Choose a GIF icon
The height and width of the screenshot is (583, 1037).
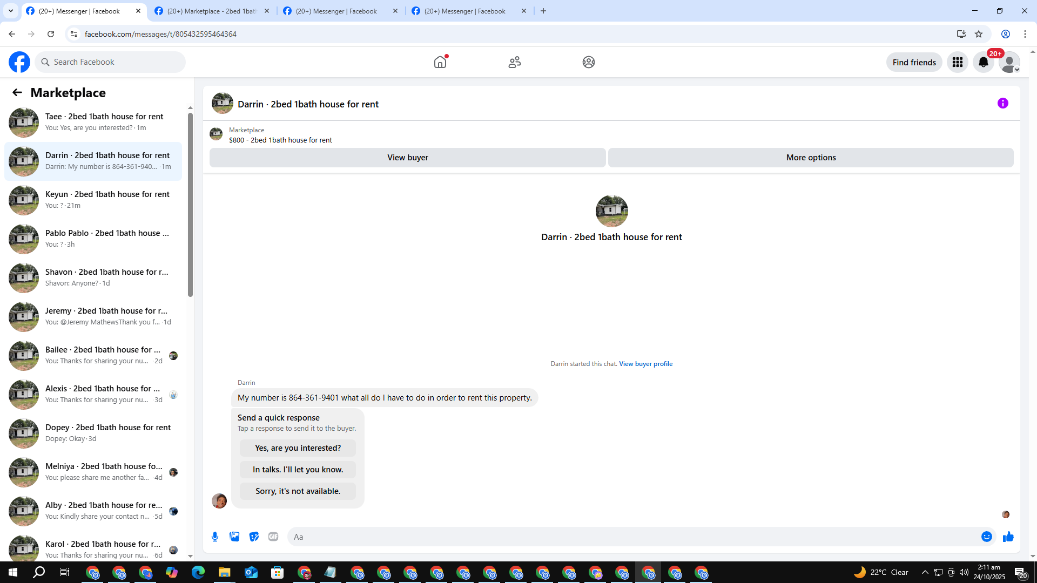tap(273, 537)
